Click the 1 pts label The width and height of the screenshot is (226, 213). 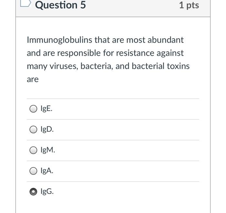189,5
